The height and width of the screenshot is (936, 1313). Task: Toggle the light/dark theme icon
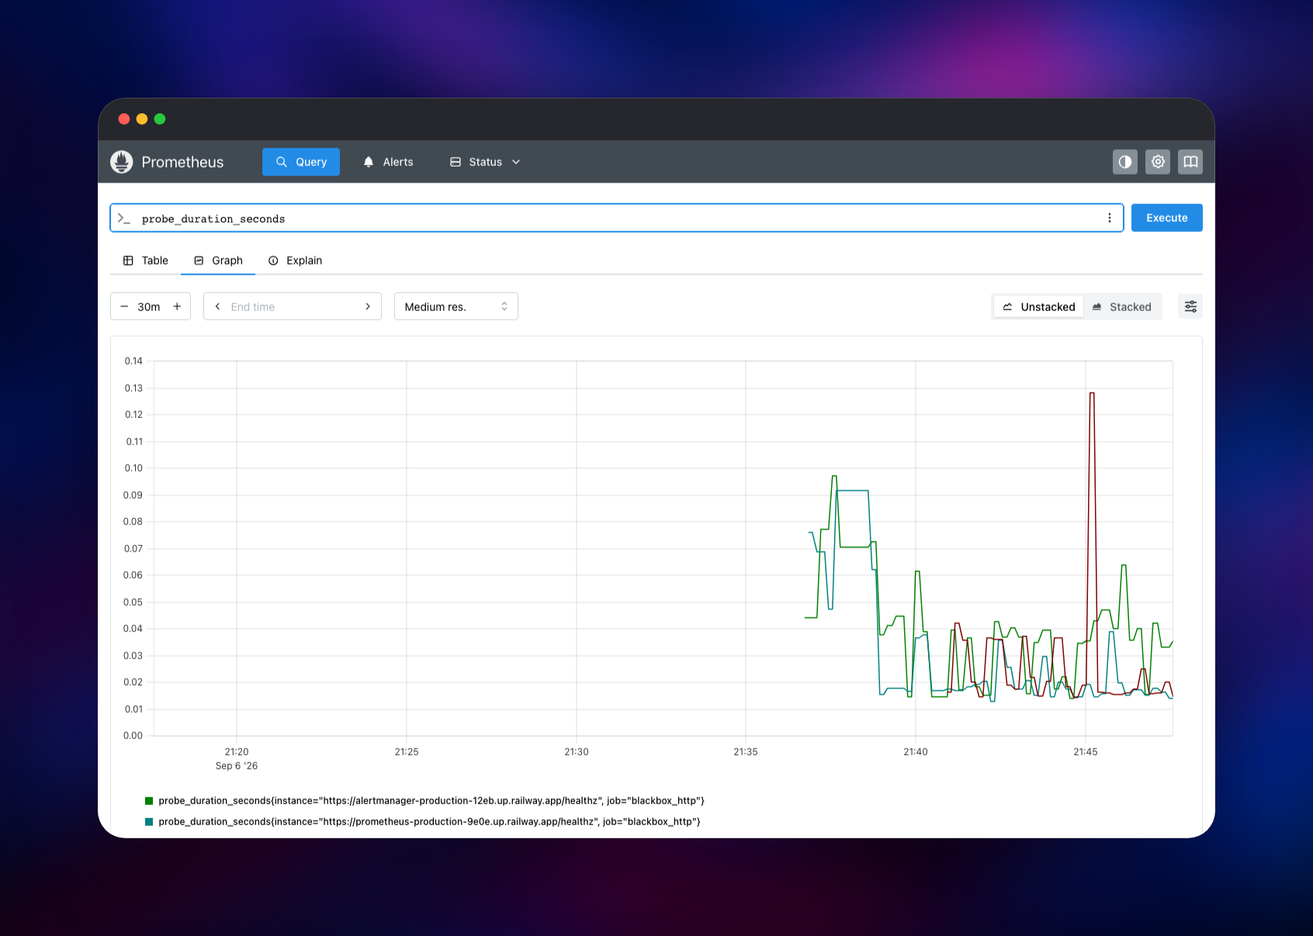tap(1124, 162)
